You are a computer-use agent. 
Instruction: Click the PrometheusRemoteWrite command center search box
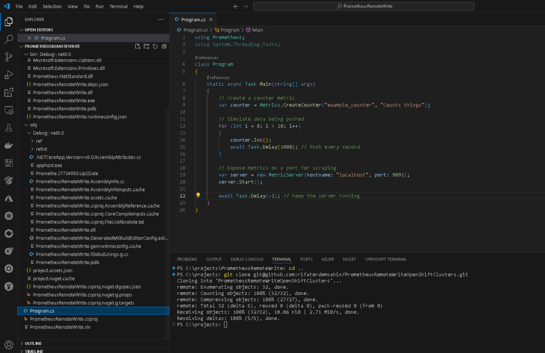pyautogui.click(x=364, y=6)
